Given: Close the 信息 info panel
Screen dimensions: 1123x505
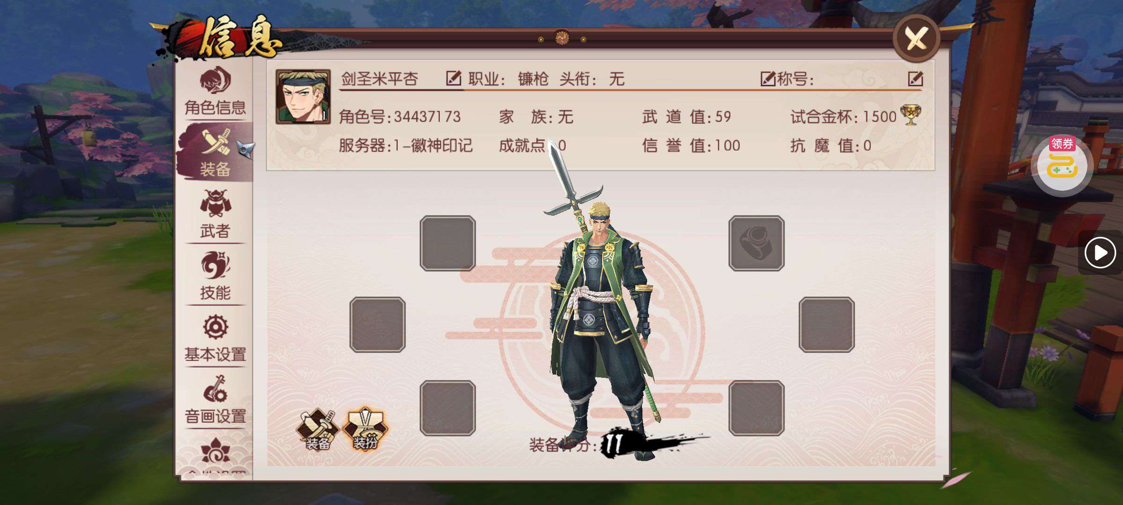Looking at the screenshot, I should pyautogui.click(x=917, y=38).
